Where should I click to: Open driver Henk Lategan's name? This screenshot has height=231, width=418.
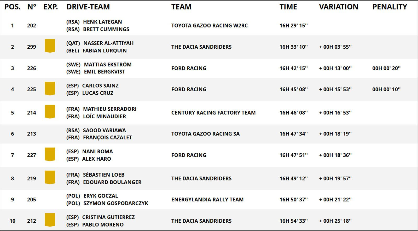coord(102,22)
